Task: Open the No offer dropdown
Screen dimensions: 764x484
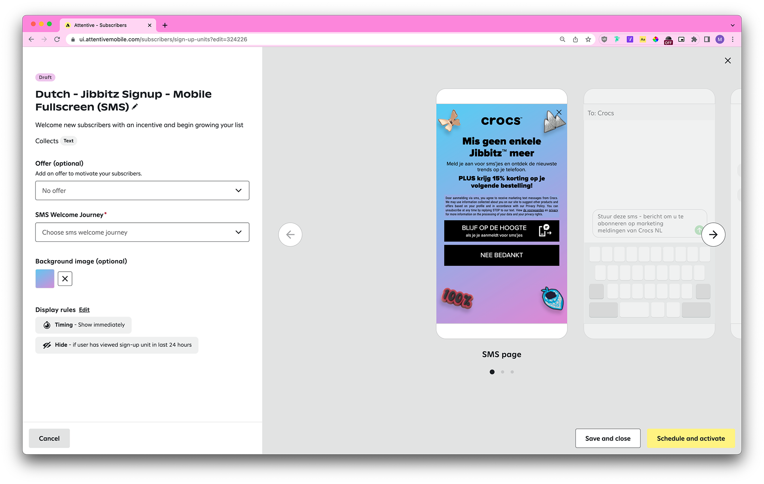Action: (142, 190)
